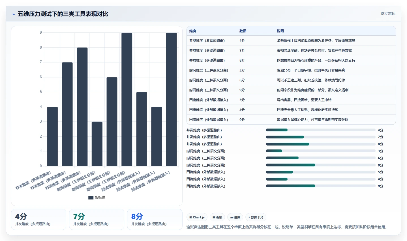
Task: Click the 并发维度 progress bar showing 8分
Action: [x=320, y=144]
